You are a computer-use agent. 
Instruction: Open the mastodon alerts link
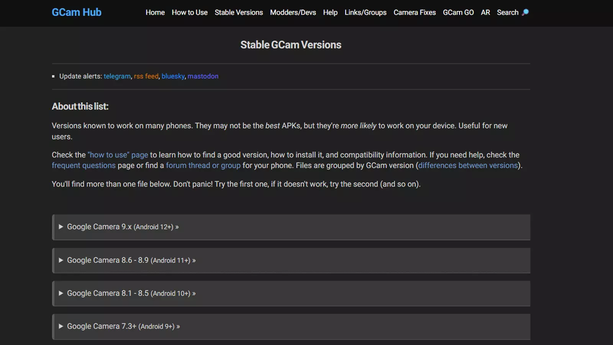203,76
